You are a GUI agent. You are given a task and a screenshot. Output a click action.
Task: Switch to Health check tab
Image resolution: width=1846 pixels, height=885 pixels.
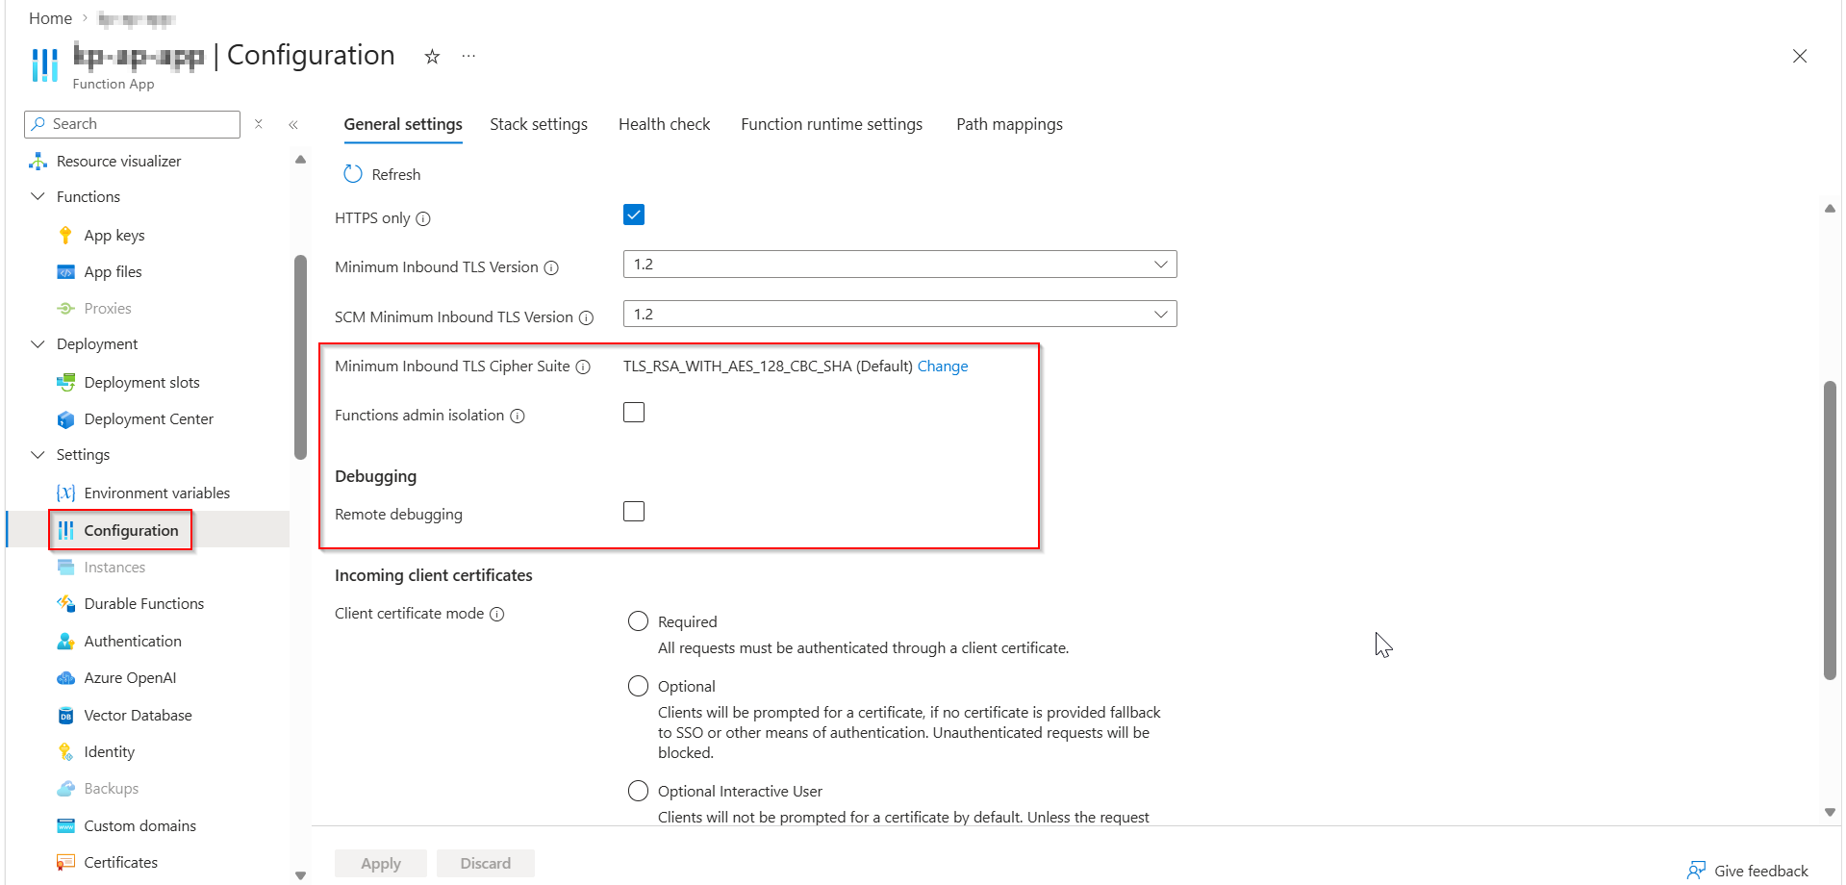[664, 124]
